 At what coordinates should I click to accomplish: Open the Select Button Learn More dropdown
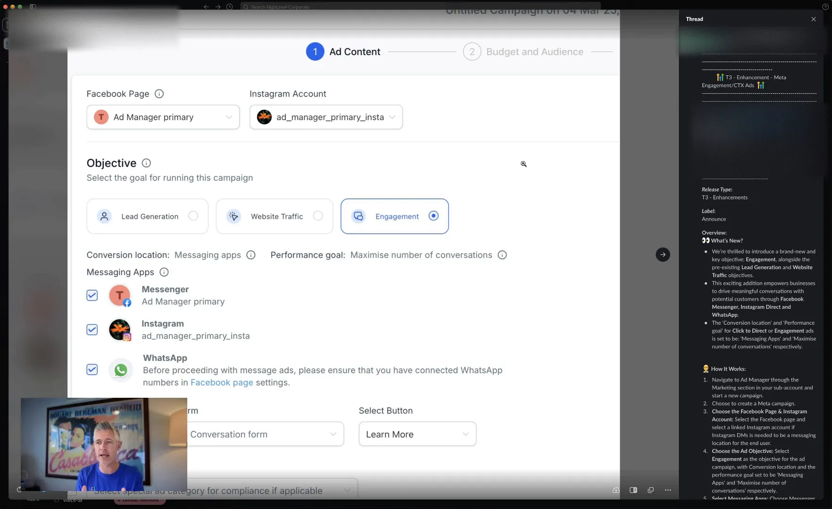(x=417, y=434)
